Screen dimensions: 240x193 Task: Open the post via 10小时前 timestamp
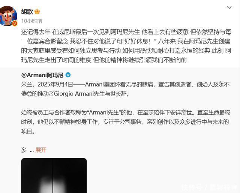31,21
